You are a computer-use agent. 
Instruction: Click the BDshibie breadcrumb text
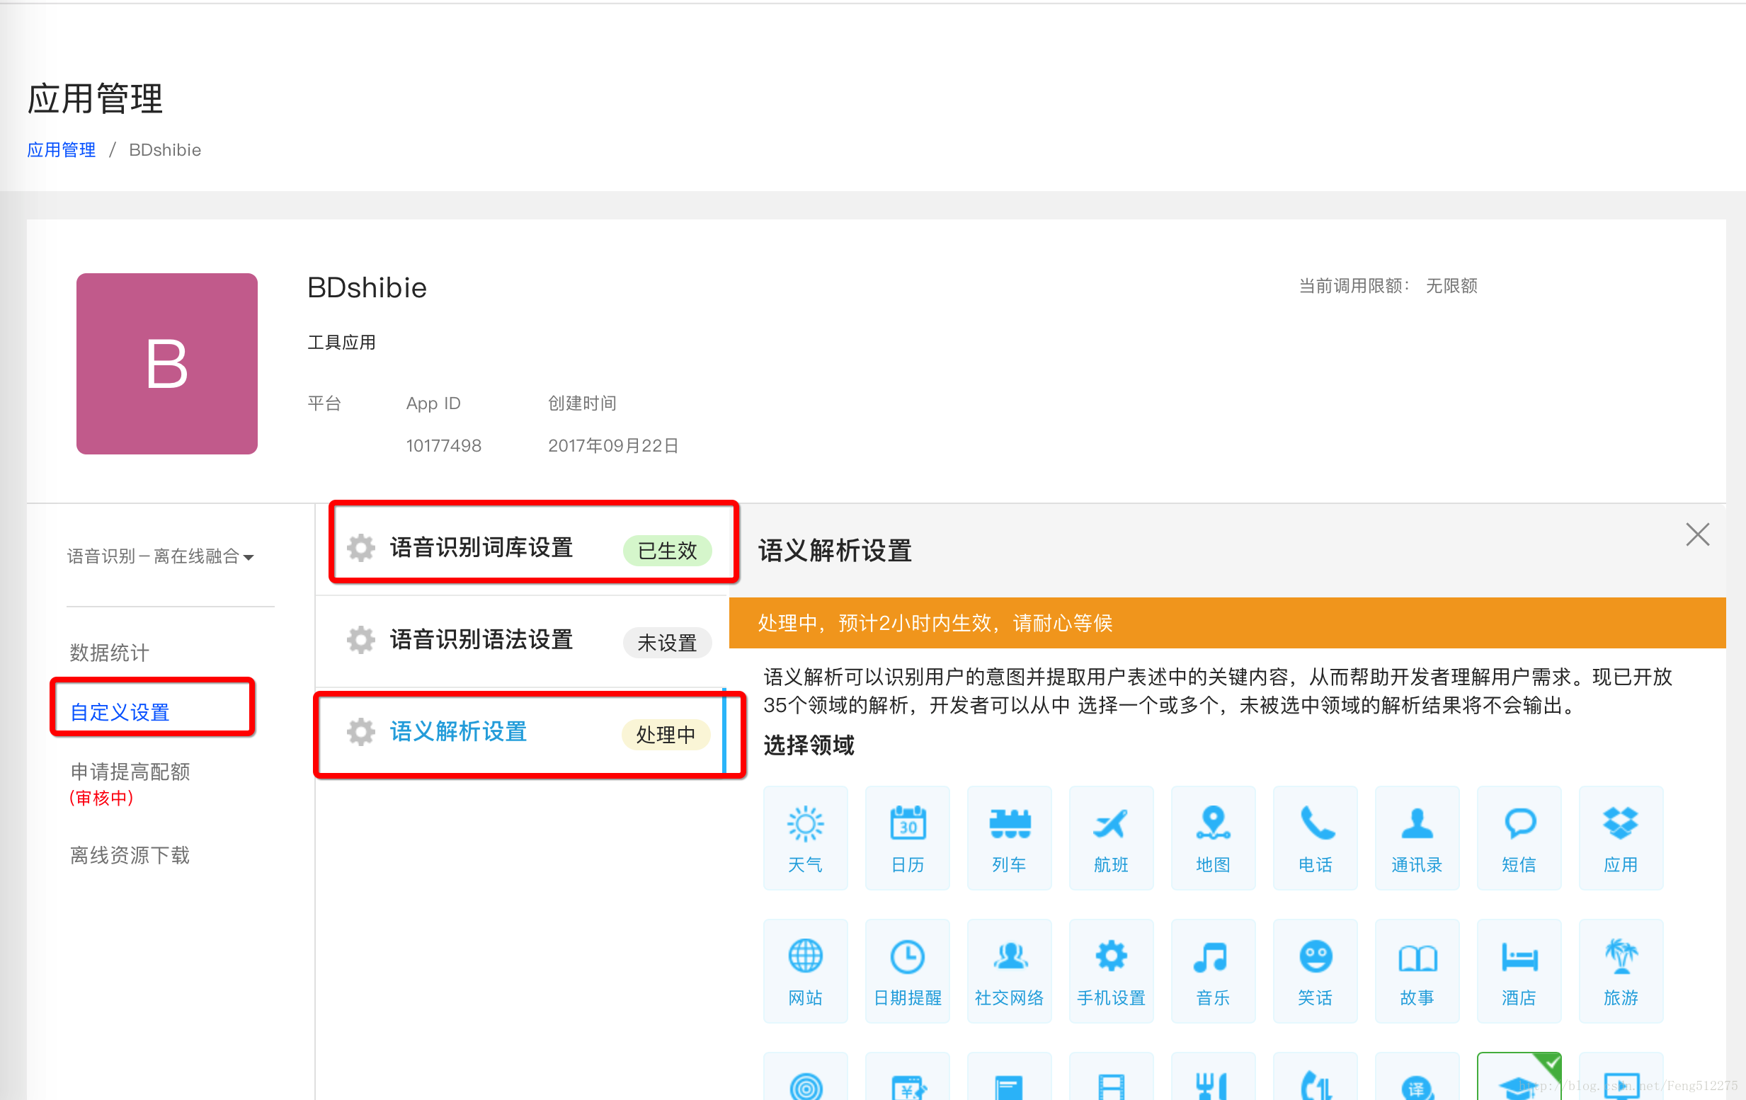(165, 150)
